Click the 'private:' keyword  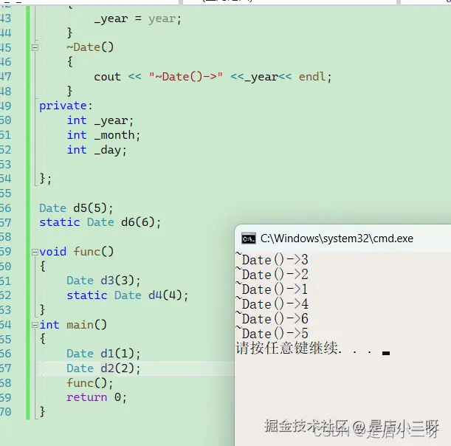click(66, 106)
